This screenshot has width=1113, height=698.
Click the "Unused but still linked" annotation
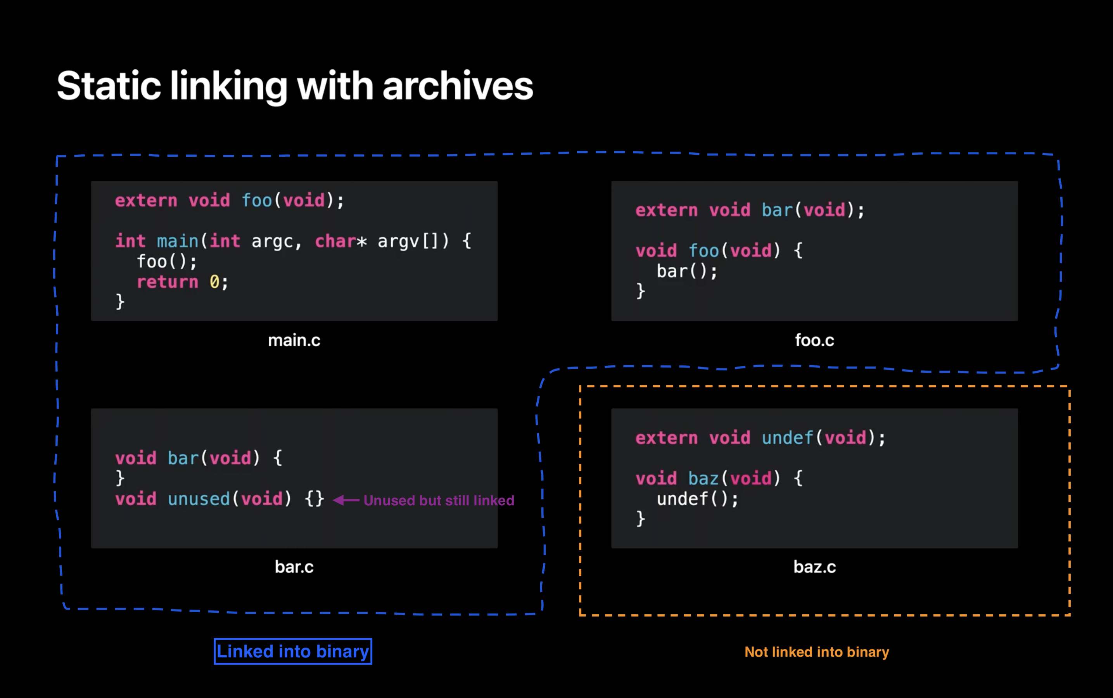[439, 500]
